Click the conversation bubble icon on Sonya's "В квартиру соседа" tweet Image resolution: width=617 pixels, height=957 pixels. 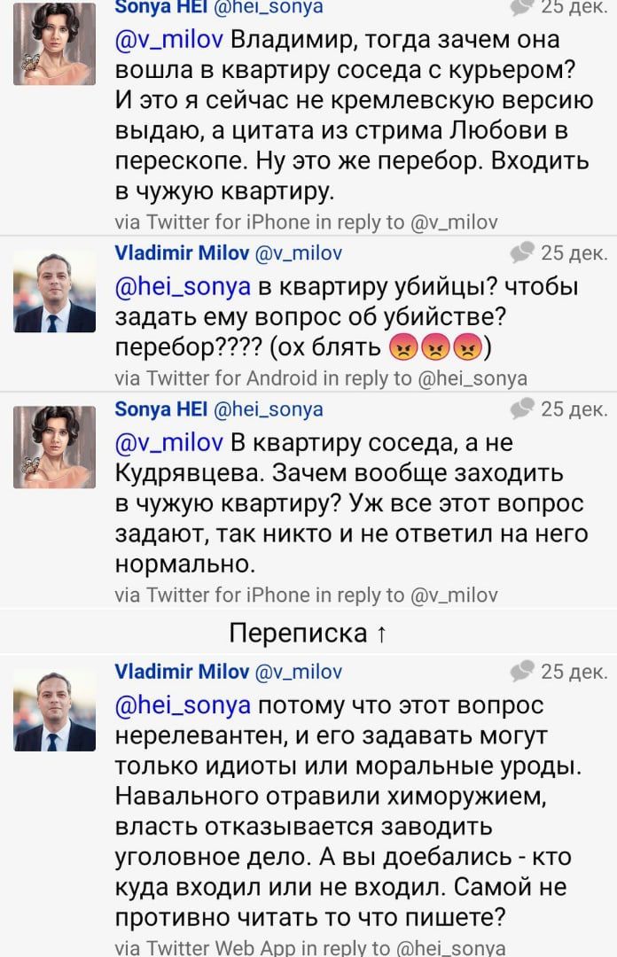(523, 408)
